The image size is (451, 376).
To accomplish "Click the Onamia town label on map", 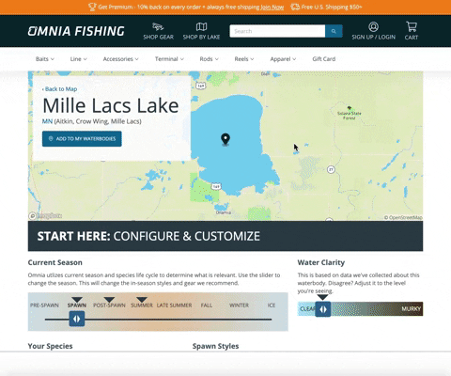I will [224, 212].
